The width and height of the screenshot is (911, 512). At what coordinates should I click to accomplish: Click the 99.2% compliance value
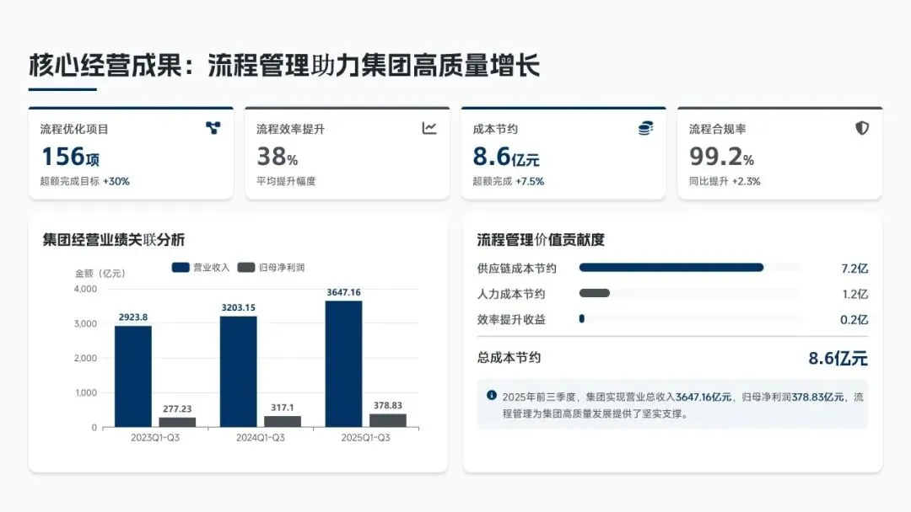click(x=721, y=157)
